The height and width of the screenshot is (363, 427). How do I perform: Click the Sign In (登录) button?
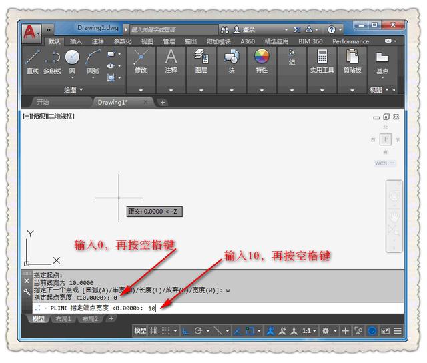(x=245, y=29)
